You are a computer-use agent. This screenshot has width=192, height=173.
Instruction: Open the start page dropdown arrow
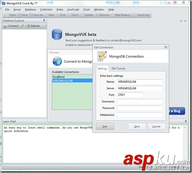click(x=181, y=21)
